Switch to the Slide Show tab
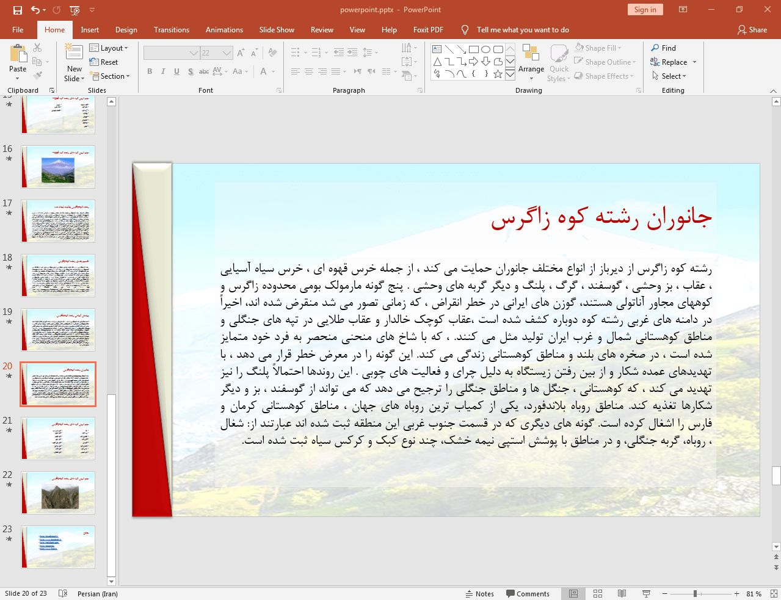 [277, 29]
